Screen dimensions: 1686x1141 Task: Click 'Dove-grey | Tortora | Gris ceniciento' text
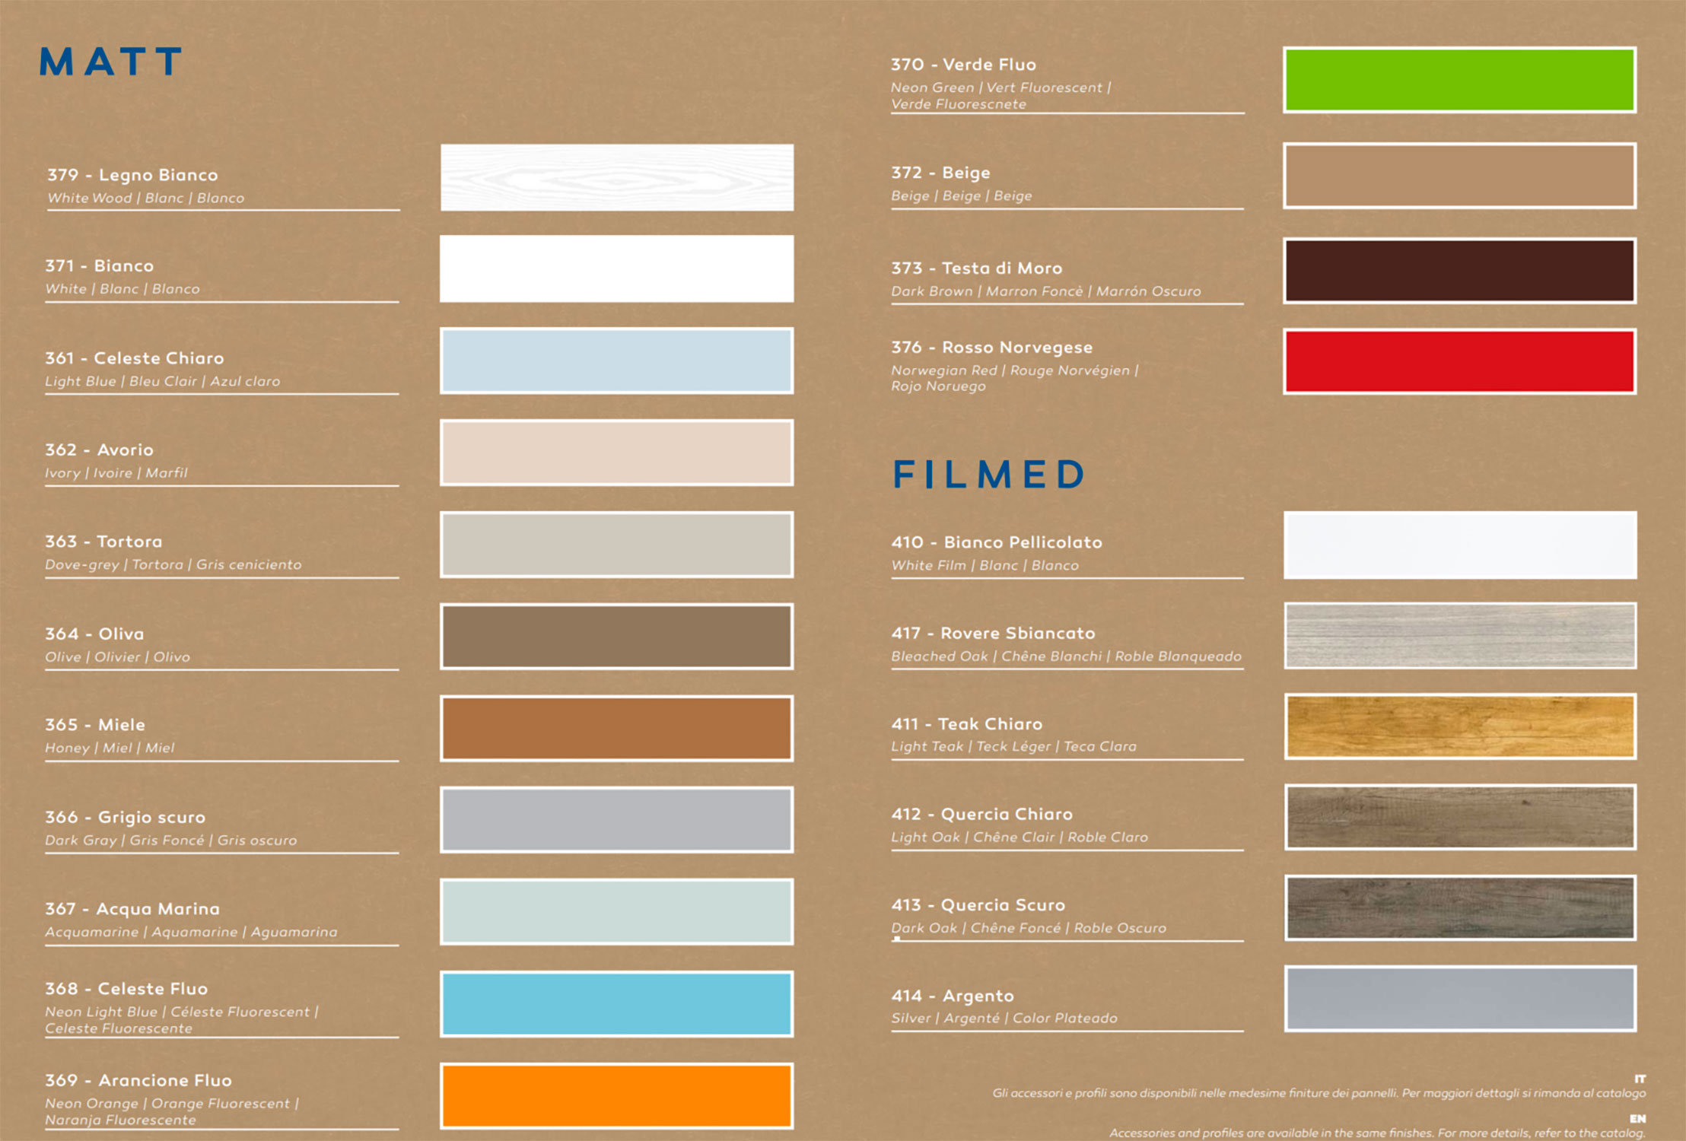tap(173, 564)
